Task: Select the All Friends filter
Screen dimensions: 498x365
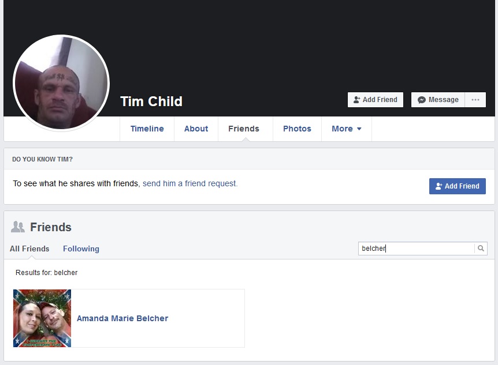Action: 29,249
